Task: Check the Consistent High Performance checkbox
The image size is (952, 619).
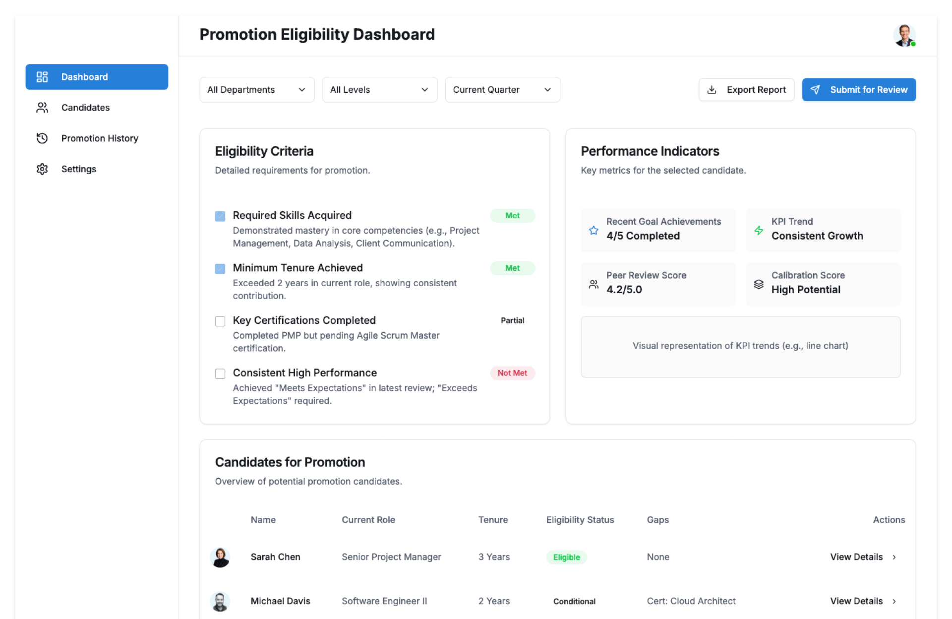Action: click(220, 373)
